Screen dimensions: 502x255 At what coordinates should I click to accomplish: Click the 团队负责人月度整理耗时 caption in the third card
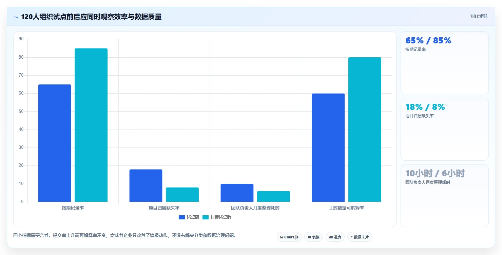click(x=428, y=182)
